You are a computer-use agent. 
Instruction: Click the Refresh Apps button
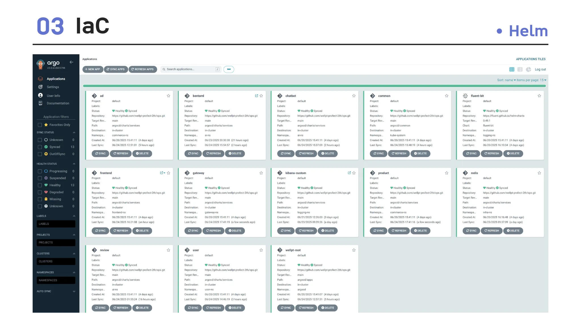(143, 69)
